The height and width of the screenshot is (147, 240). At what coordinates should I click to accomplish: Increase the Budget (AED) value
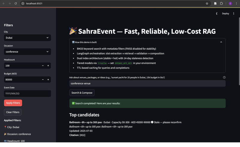[x=48, y=79]
